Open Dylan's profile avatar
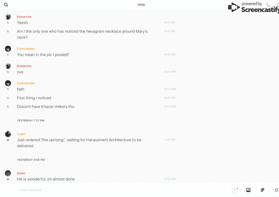This screenshot has width=279, height=197. click(x=8, y=173)
